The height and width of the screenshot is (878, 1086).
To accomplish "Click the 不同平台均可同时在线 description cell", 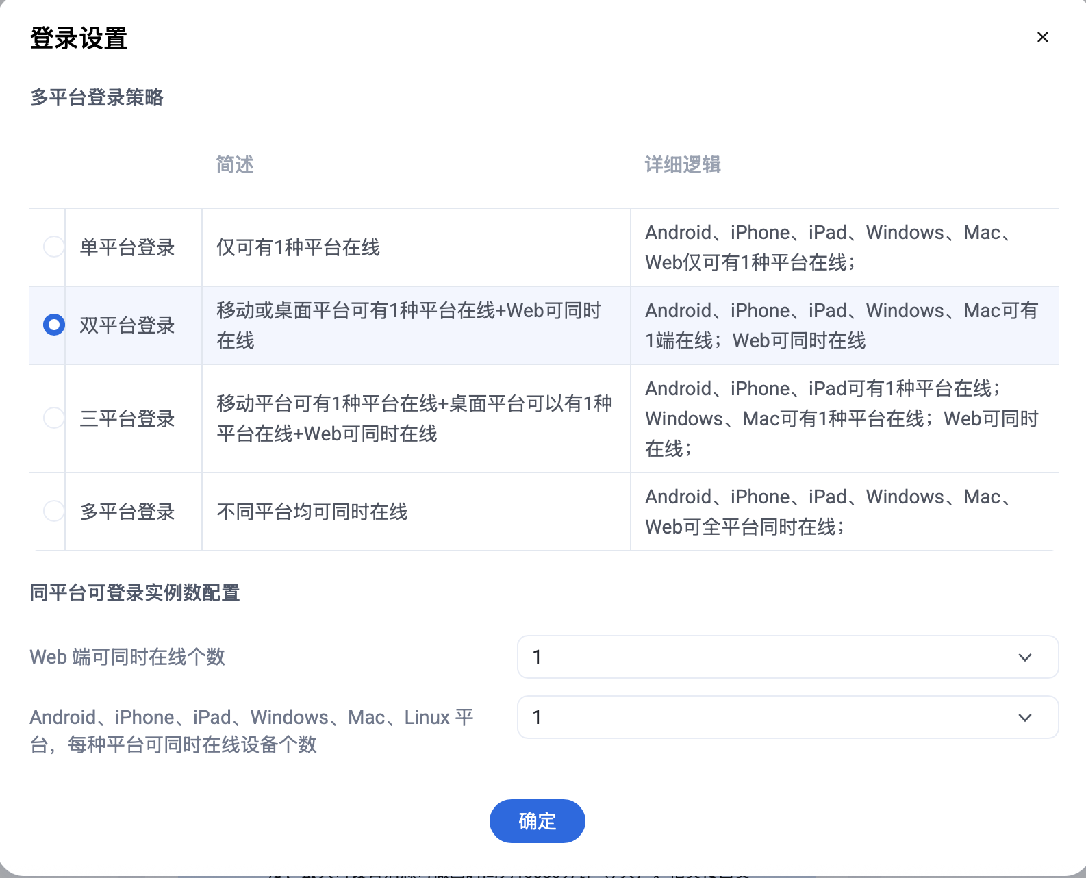I will pos(312,512).
